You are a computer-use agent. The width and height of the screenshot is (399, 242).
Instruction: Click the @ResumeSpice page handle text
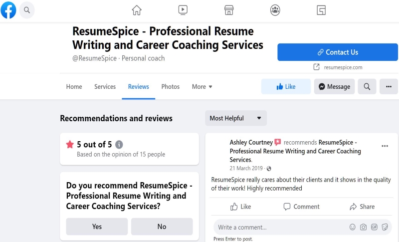(94, 58)
